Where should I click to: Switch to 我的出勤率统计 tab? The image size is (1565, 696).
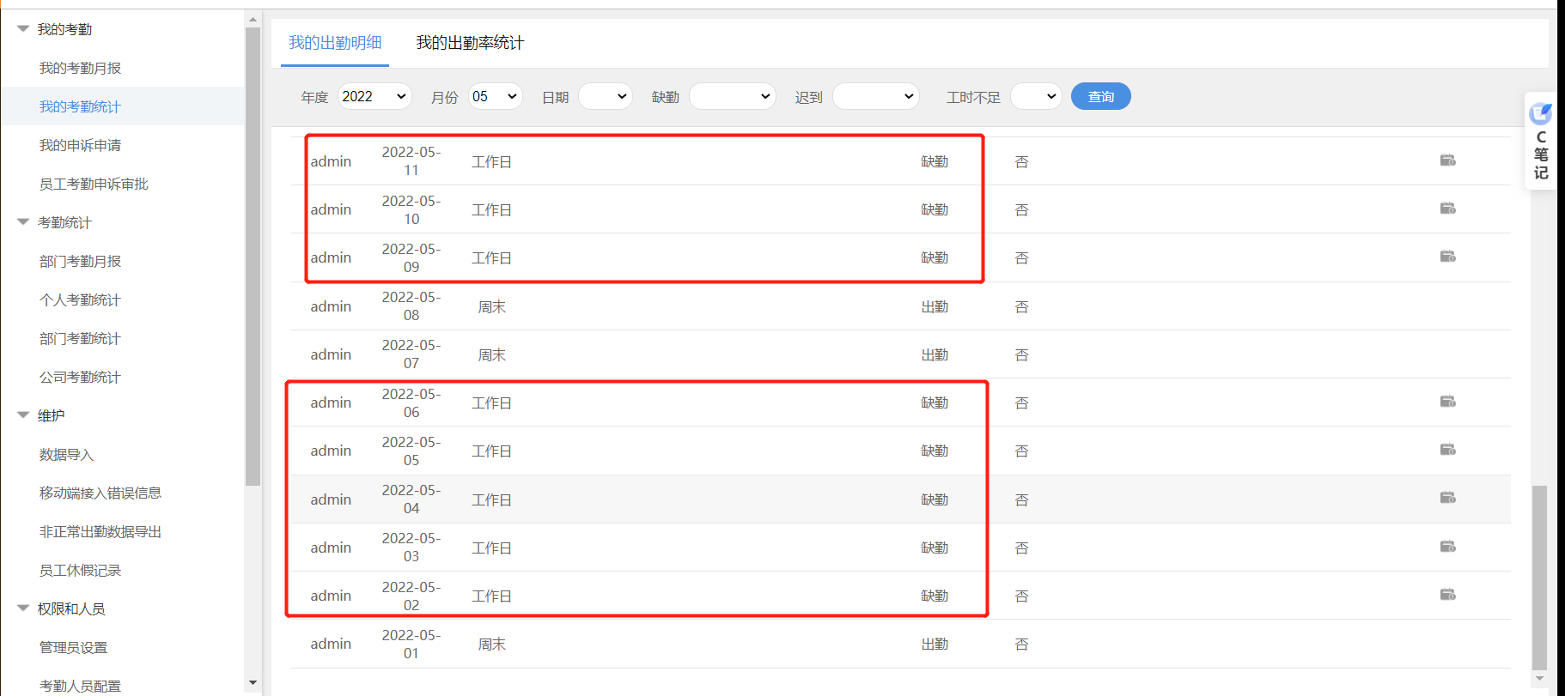[x=470, y=43]
